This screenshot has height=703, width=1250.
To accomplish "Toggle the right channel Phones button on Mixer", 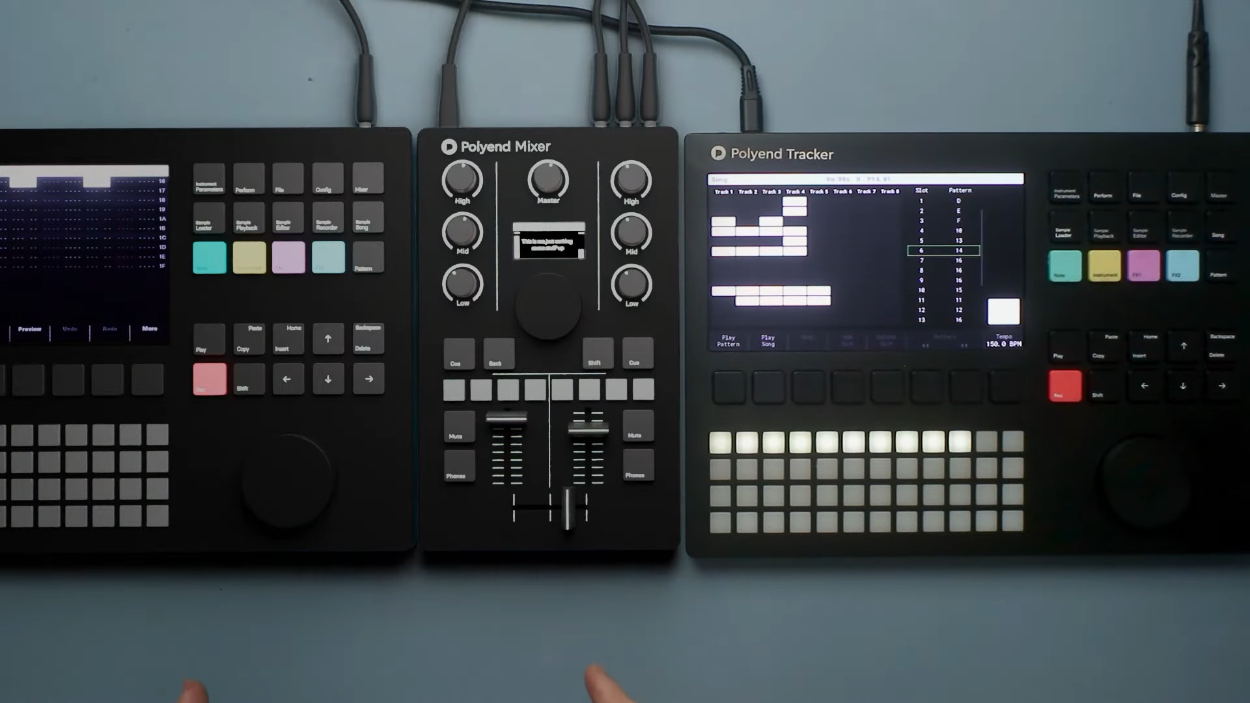I will click(x=637, y=465).
